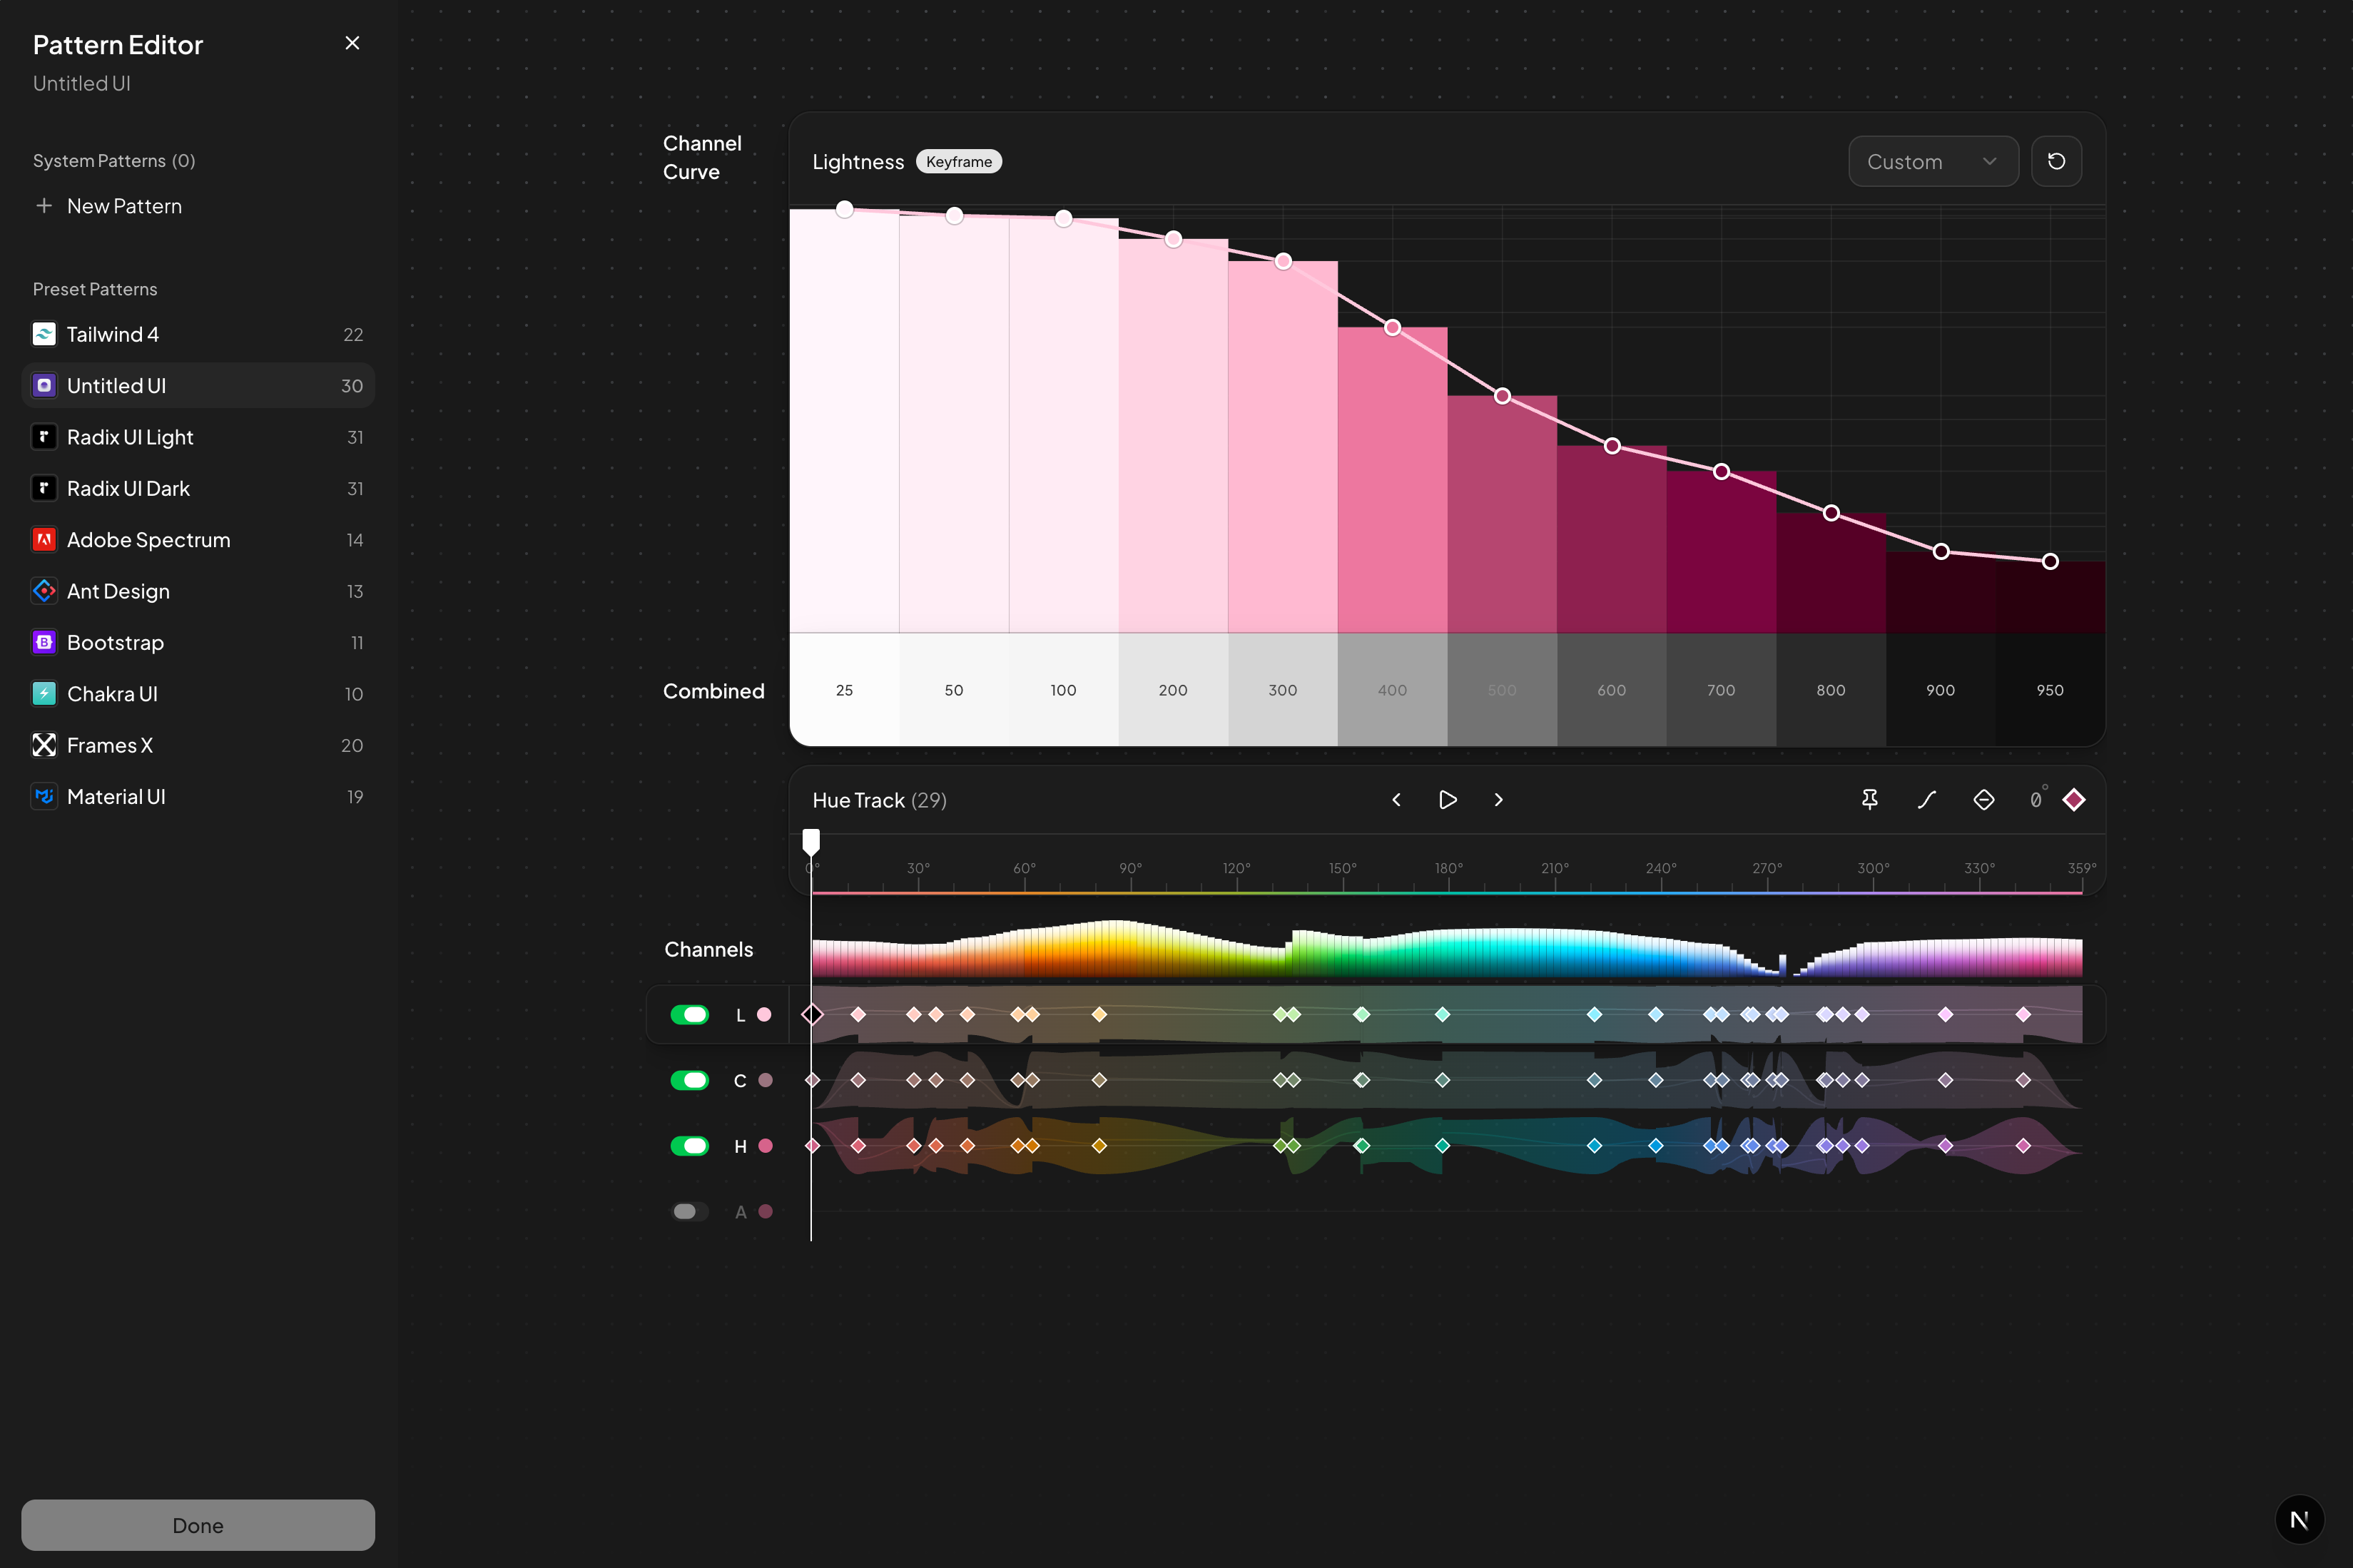The image size is (2353, 1568).
Task: Click the 500 shade swatch in Combined row
Action: 1501,690
